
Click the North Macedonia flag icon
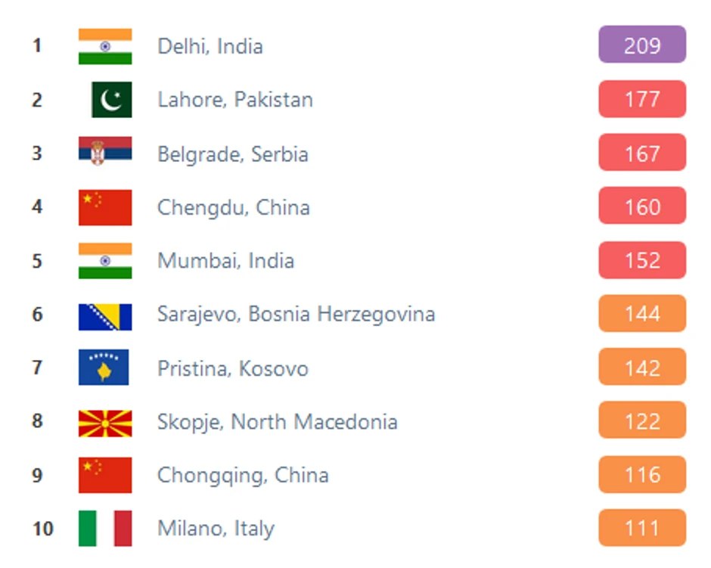pos(105,422)
